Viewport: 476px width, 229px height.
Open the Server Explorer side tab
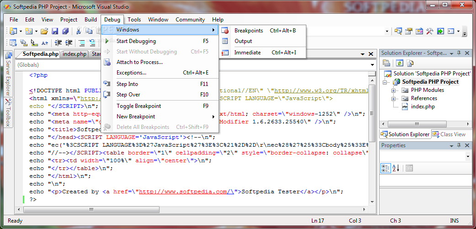[8, 74]
